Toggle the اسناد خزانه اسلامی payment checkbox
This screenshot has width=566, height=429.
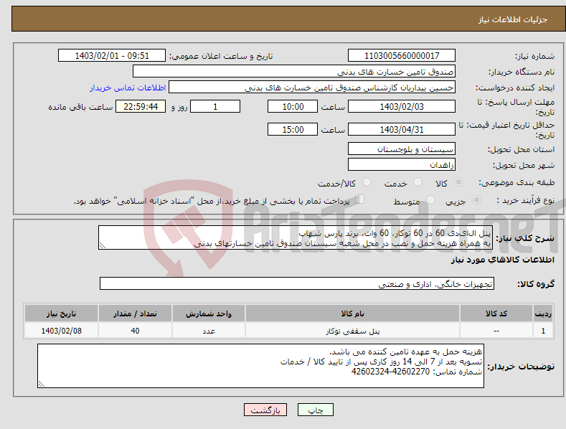tap(360, 199)
